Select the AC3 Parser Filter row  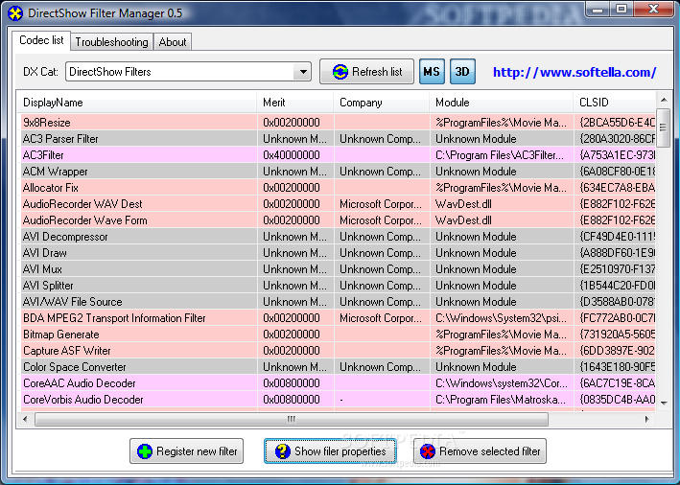click(x=338, y=139)
